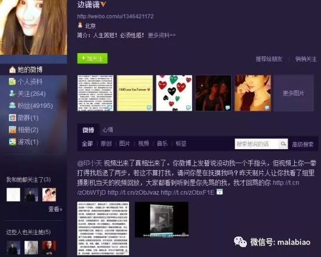Image resolution: width=321 pixels, height=257 pixels.
Task: Expand 查看» shared follows list
Action: pos(55,209)
